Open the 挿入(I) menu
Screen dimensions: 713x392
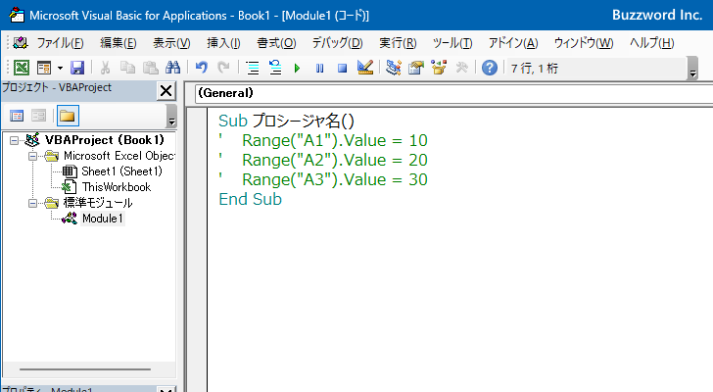pyautogui.click(x=223, y=43)
